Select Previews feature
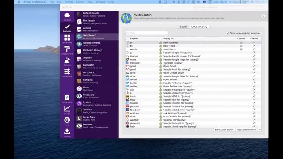The width and height of the screenshot is (283, 159). click(x=97, y=125)
